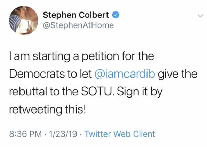Open Stephen Colbert's profile picture
Screen dimensions: 207x147
[24, 20]
